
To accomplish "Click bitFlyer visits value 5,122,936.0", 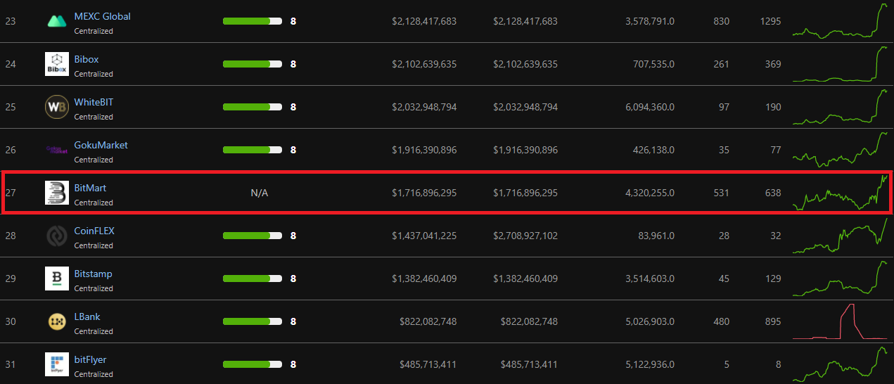I will tap(650, 364).
